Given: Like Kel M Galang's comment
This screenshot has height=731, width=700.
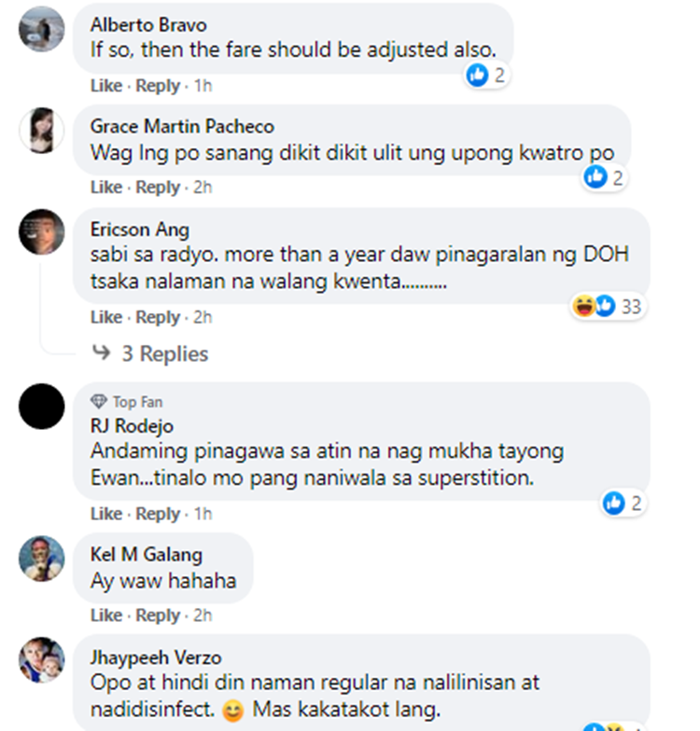Looking at the screenshot, I should [106, 615].
